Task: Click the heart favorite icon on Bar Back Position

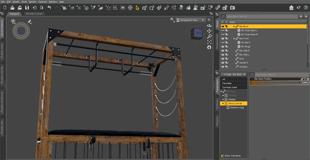Action: [x=305, y=79]
